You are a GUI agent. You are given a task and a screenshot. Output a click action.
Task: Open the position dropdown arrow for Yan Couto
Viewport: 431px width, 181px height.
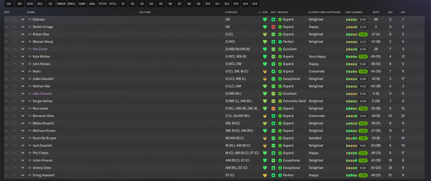tap(23, 49)
